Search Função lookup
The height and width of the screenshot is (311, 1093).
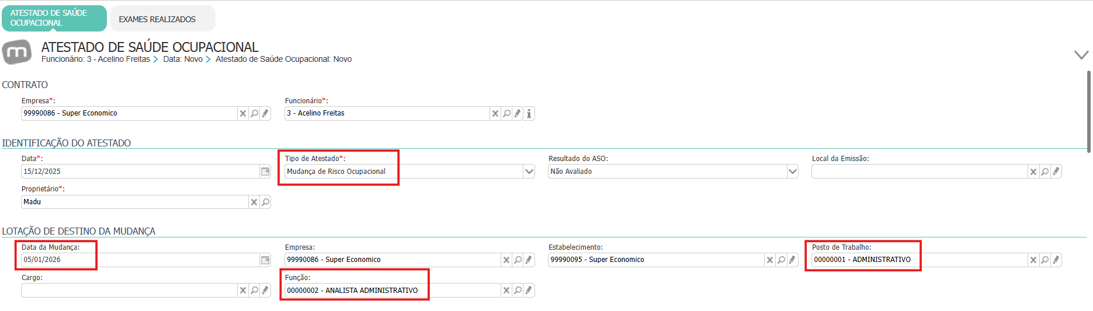point(518,291)
